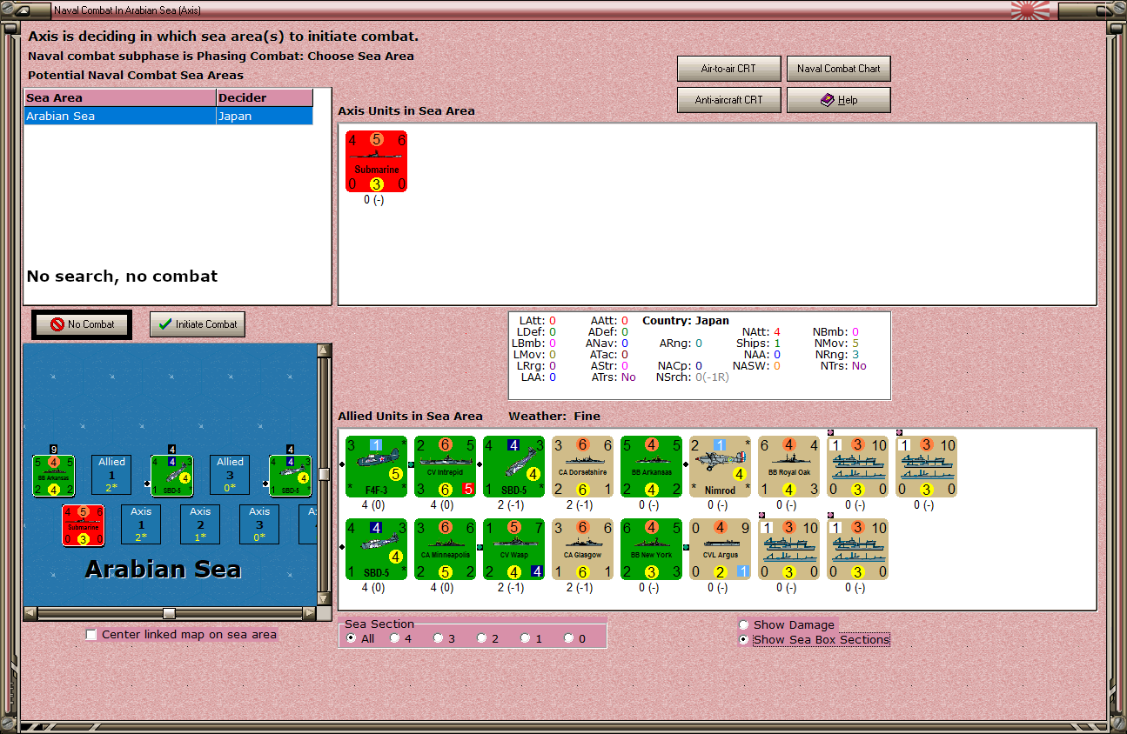Check Center linked map on sea area
1127x734 pixels.
point(91,635)
